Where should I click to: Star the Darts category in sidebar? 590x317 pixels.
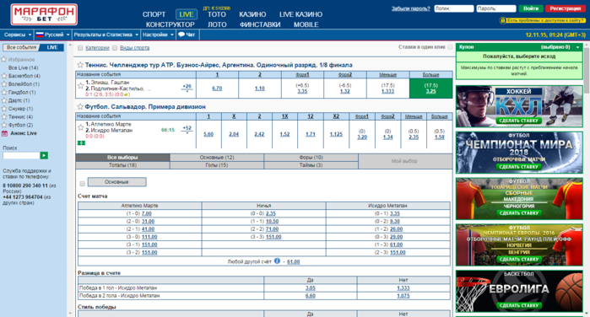tap(4, 100)
